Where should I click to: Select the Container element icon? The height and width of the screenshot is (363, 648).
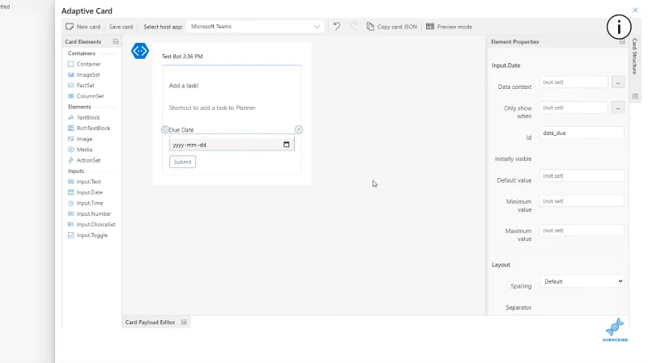click(70, 64)
